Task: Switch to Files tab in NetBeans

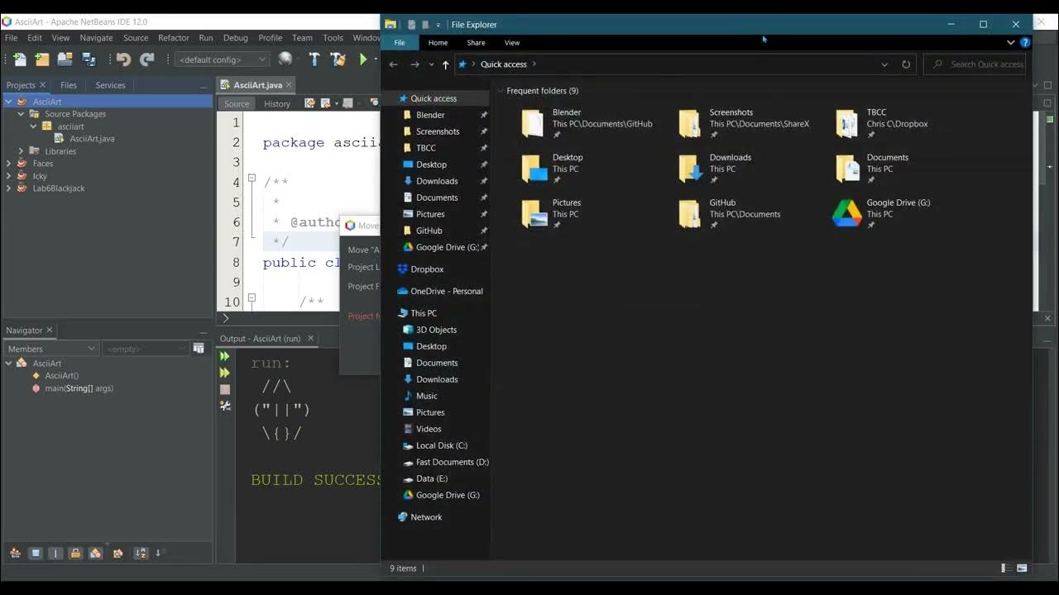Action: [69, 85]
